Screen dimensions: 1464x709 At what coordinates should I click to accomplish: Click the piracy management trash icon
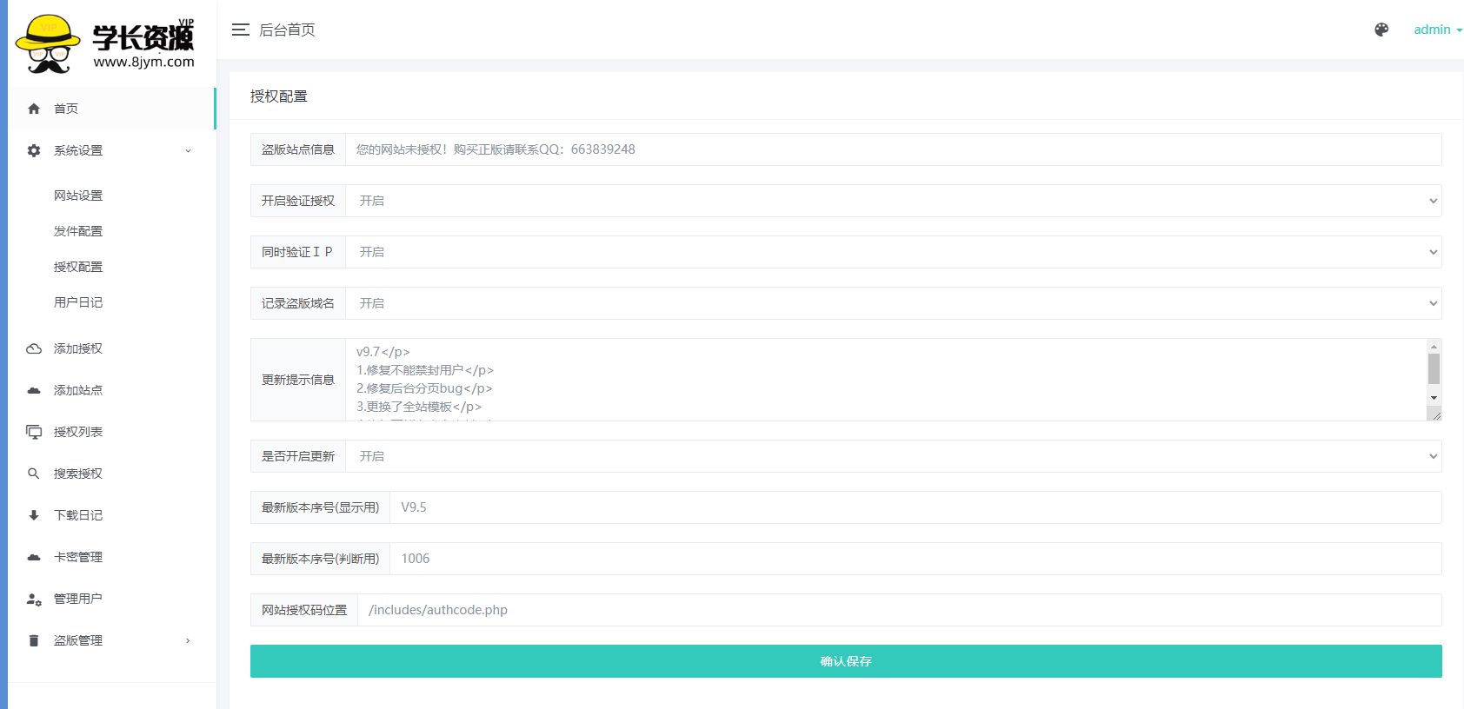34,640
